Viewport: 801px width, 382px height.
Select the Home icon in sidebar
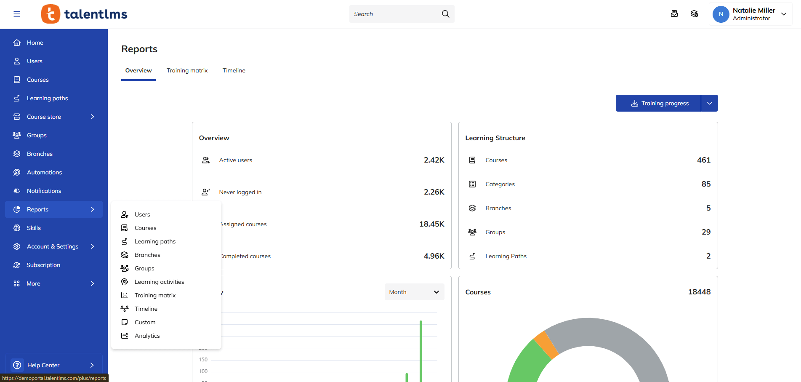point(17,43)
